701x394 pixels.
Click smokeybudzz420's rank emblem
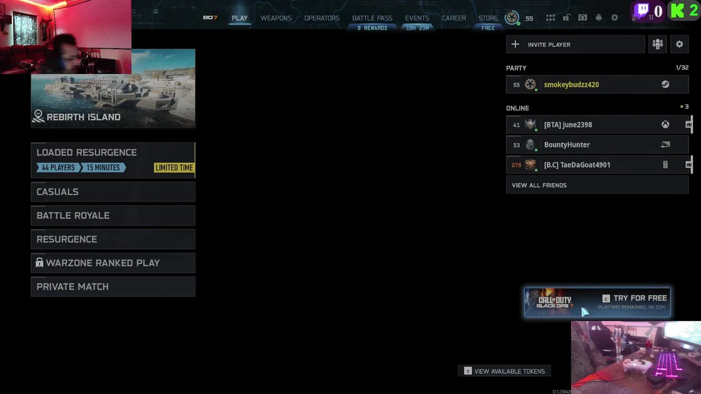click(530, 84)
